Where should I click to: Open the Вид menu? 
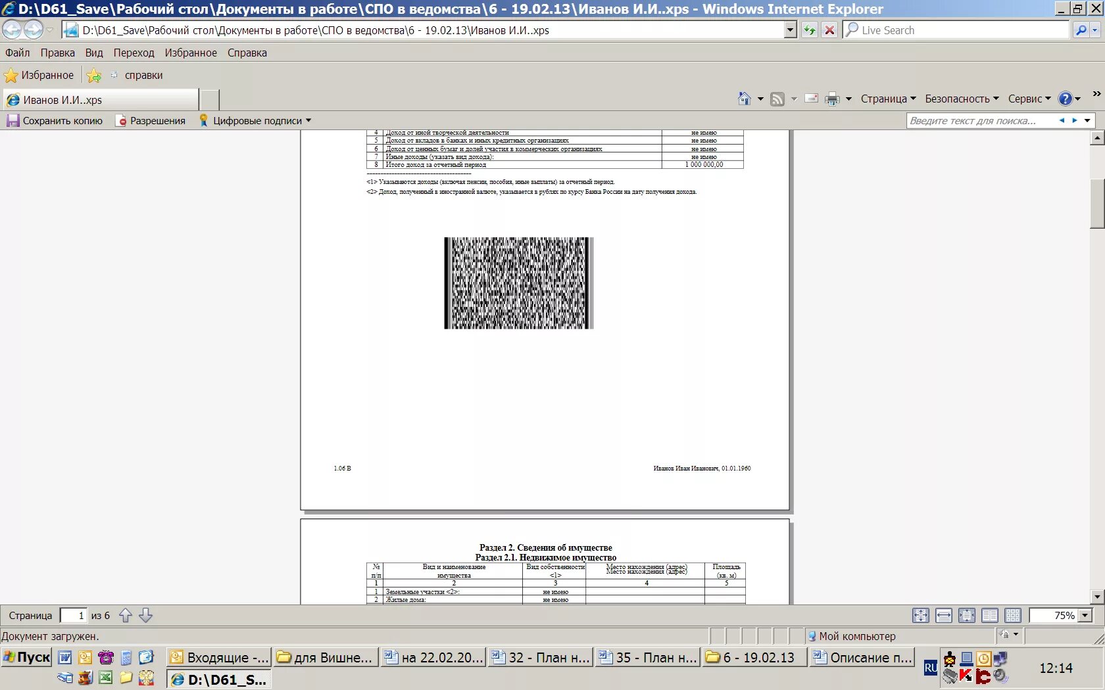tap(94, 53)
